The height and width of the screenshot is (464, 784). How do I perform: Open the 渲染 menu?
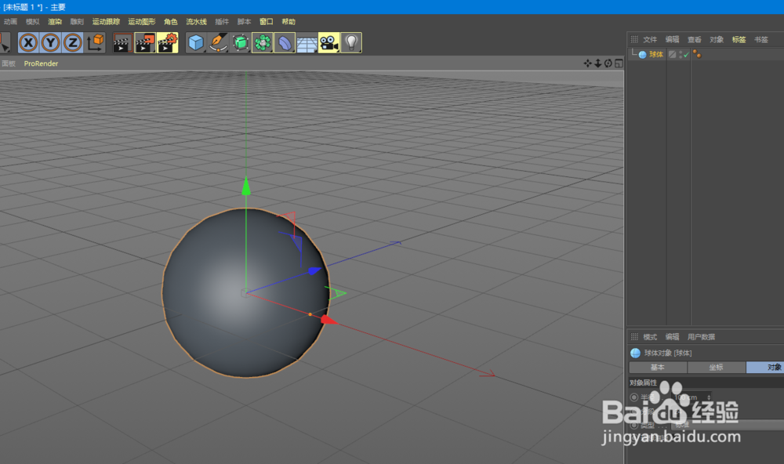(x=54, y=21)
